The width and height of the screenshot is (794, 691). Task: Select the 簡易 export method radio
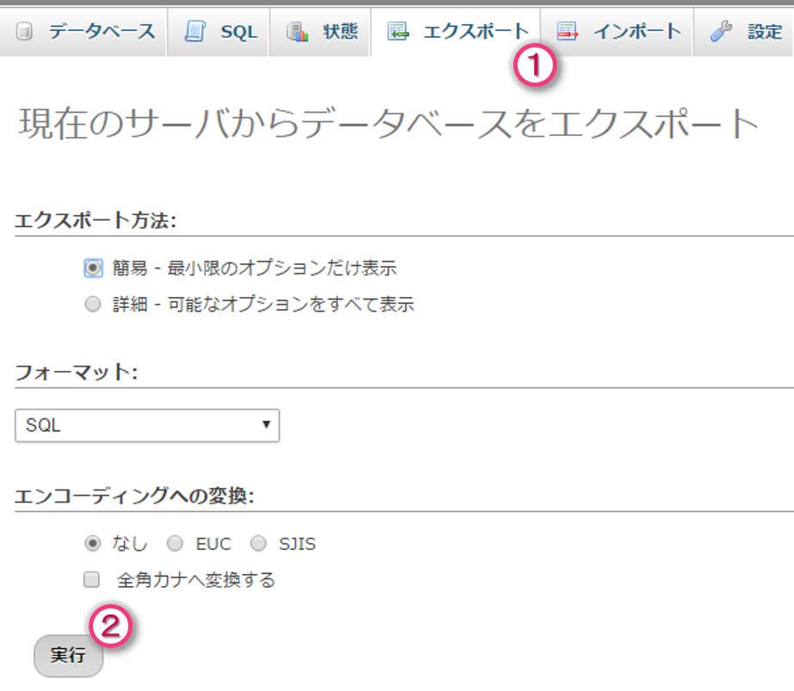(93, 268)
